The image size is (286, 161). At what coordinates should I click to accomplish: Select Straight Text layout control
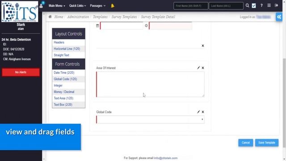click(x=68, y=55)
